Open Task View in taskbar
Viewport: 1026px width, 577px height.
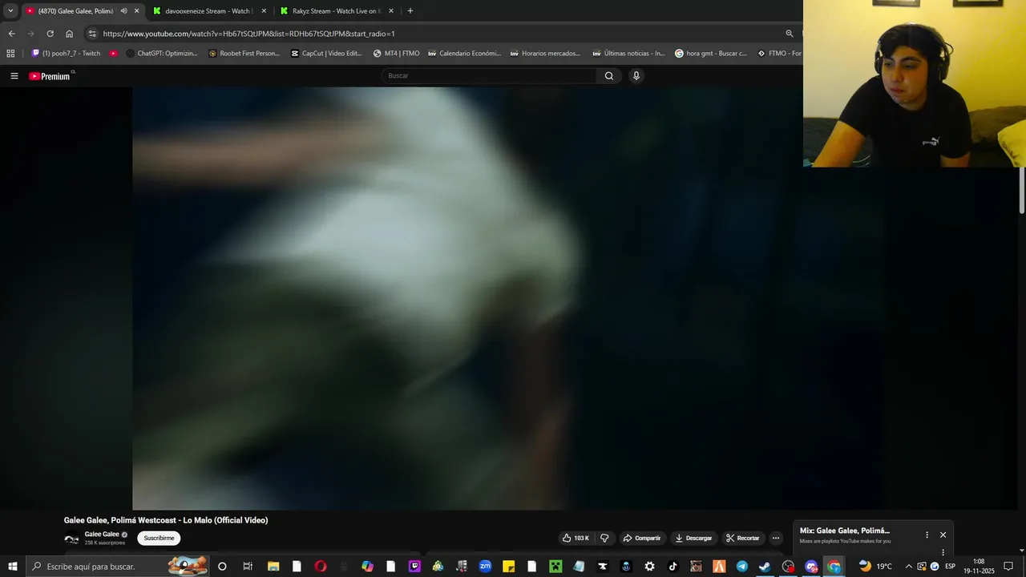point(248,567)
